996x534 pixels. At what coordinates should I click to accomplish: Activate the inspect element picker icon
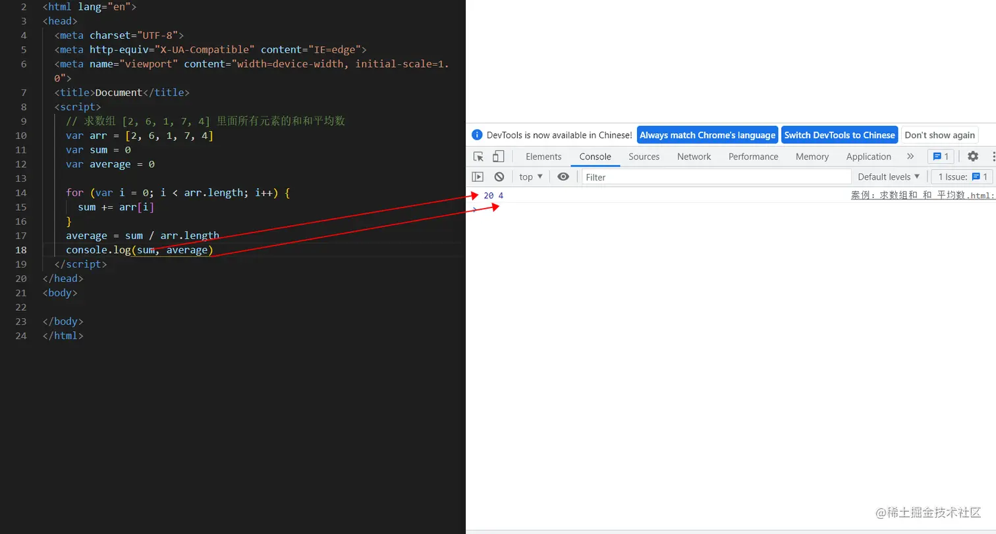[x=479, y=157]
